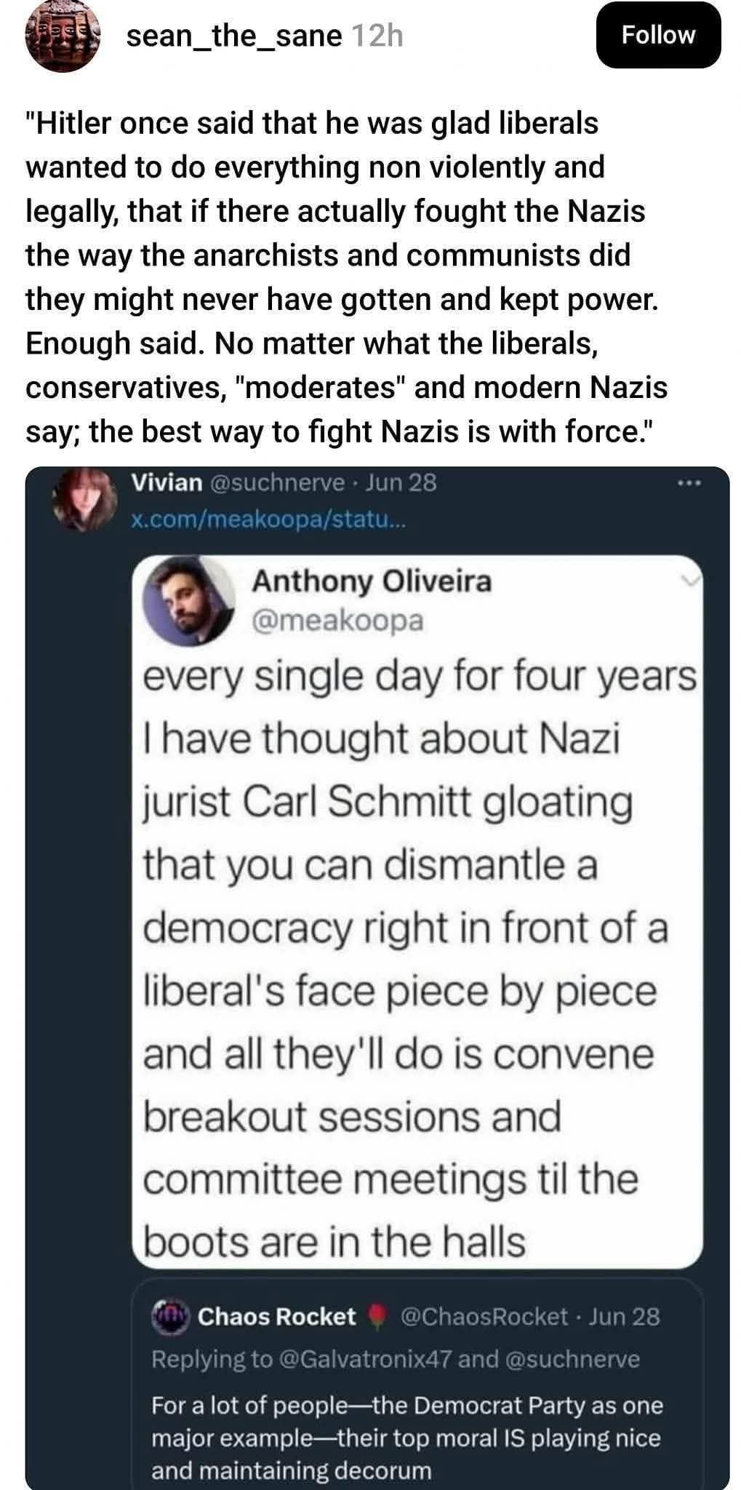Select the @ChaosRocket handle

point(484,1317)
